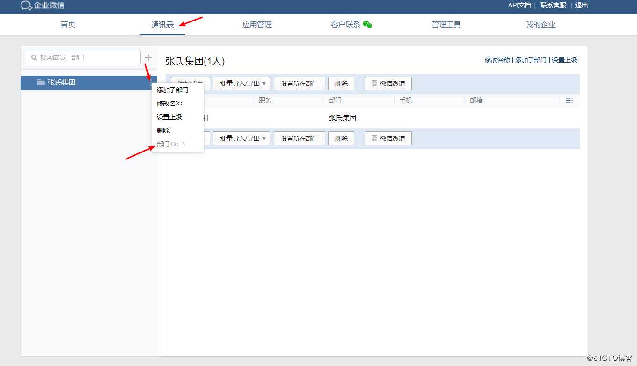Click 设置上级 link beside the department title

pyautogui.click(x=564, y=60)
